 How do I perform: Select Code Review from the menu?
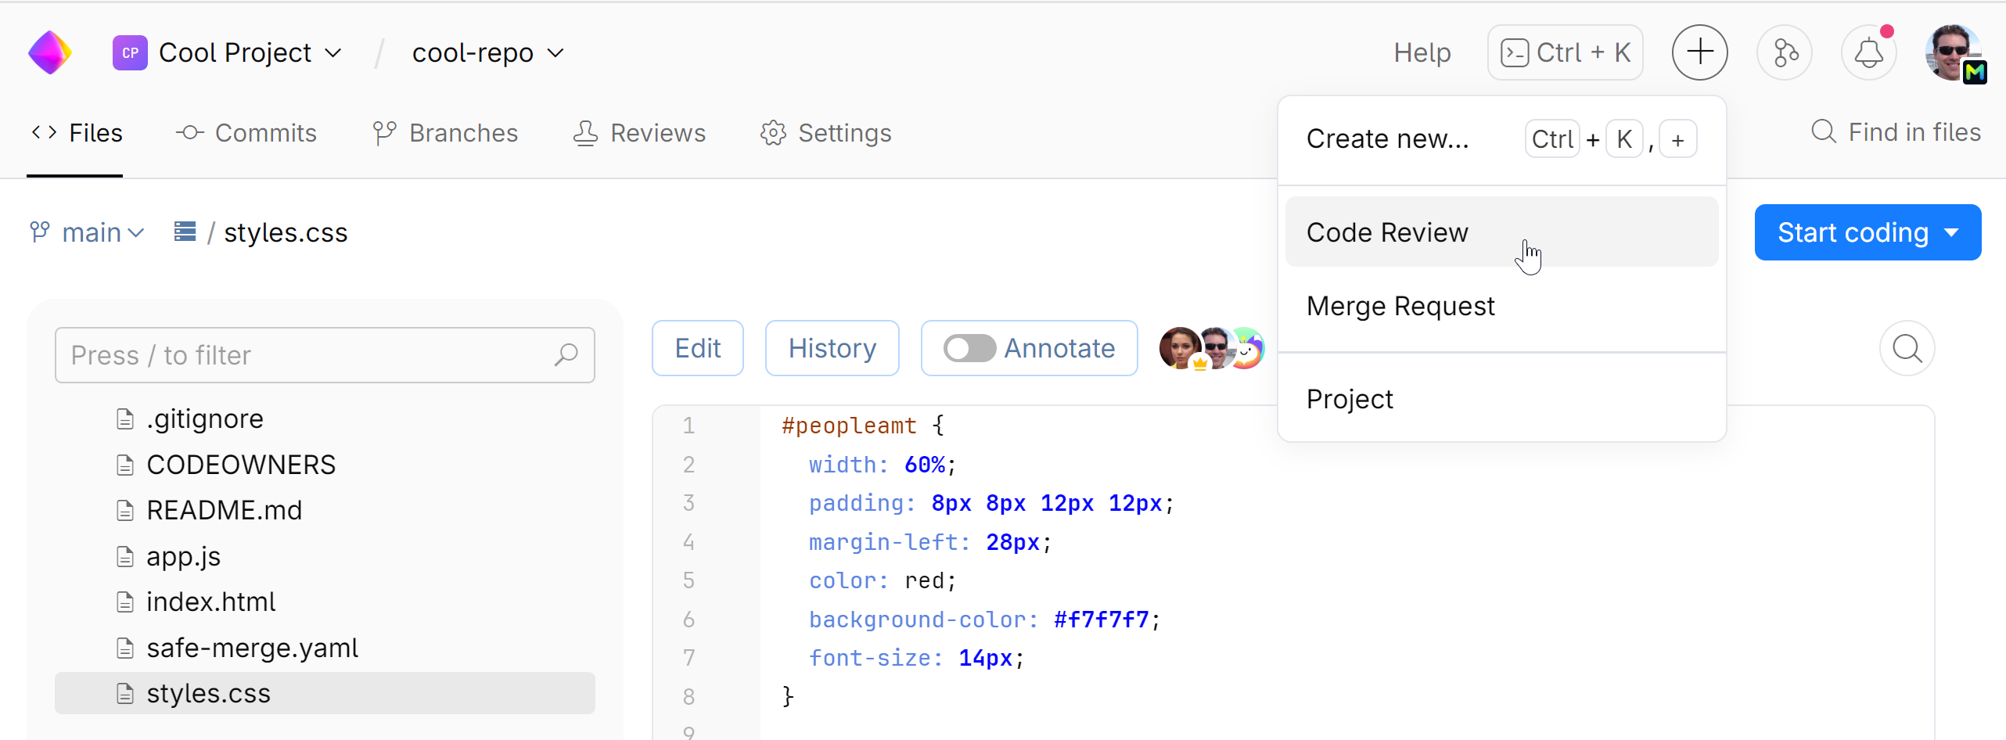pyautogui.click(x=1387, y=232)
